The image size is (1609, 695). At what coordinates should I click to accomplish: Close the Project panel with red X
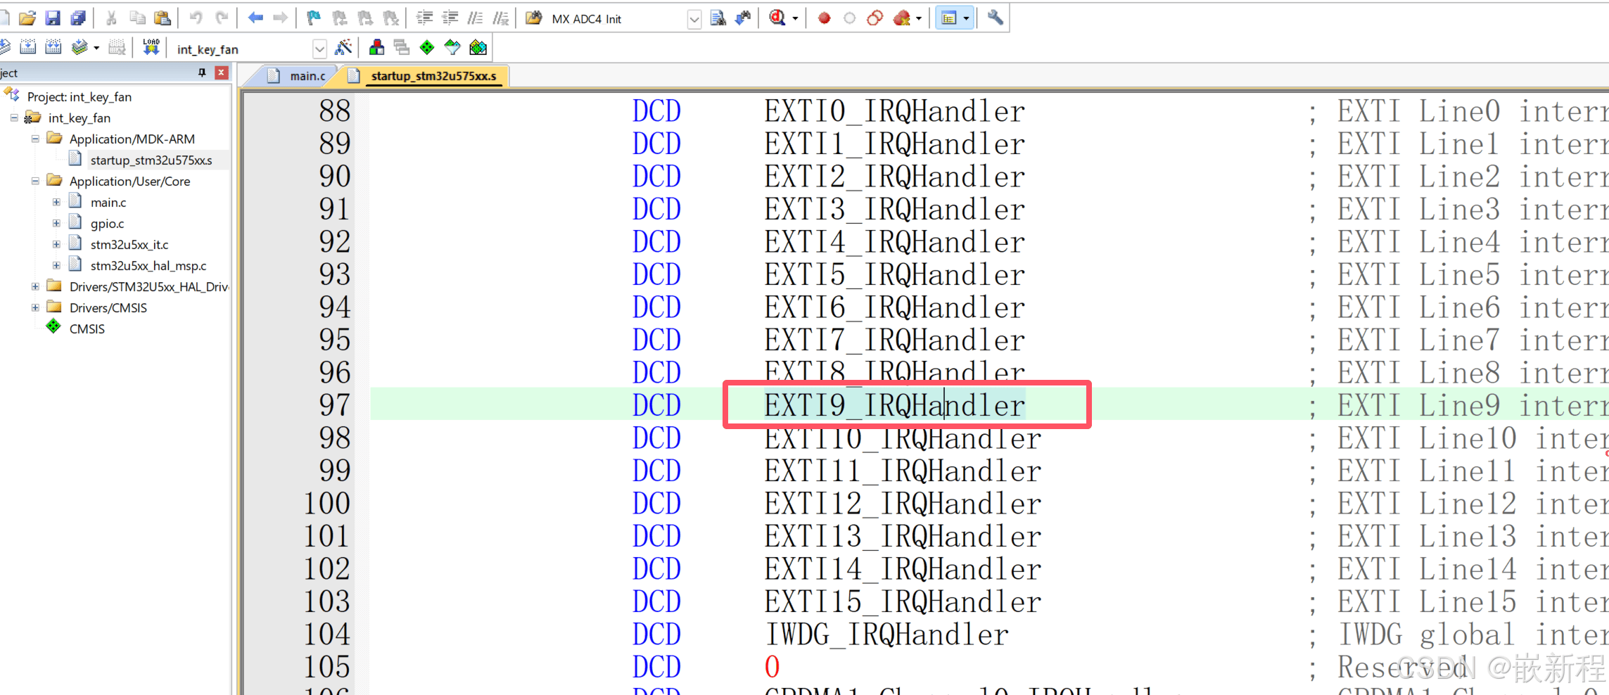click(x=222, y=72)
